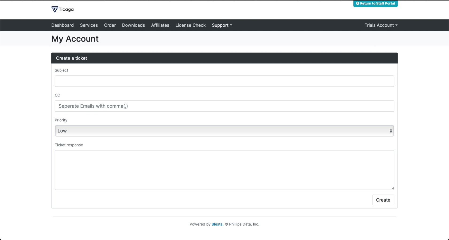Submit ticket with Create button

(x=383, y=200)
